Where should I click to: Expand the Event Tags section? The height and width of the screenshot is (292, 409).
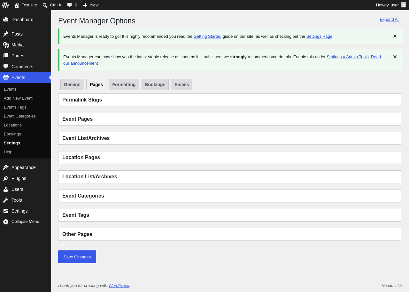[x=229, y=215]
